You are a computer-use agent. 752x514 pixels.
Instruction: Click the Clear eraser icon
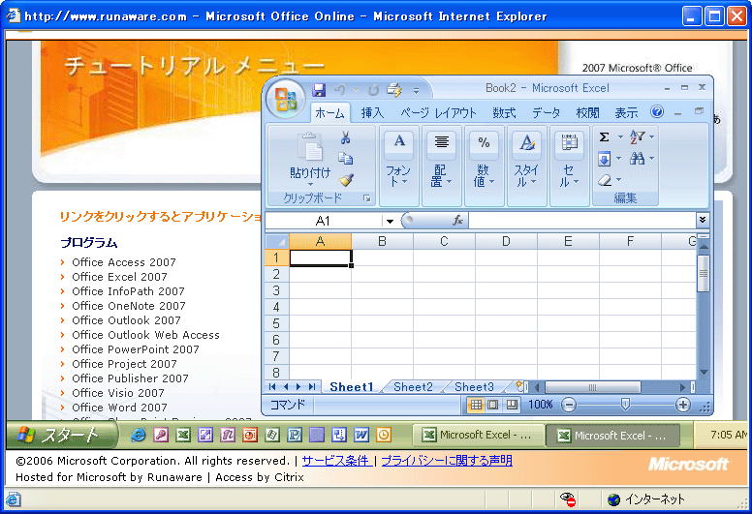click(x=605, y=180)
